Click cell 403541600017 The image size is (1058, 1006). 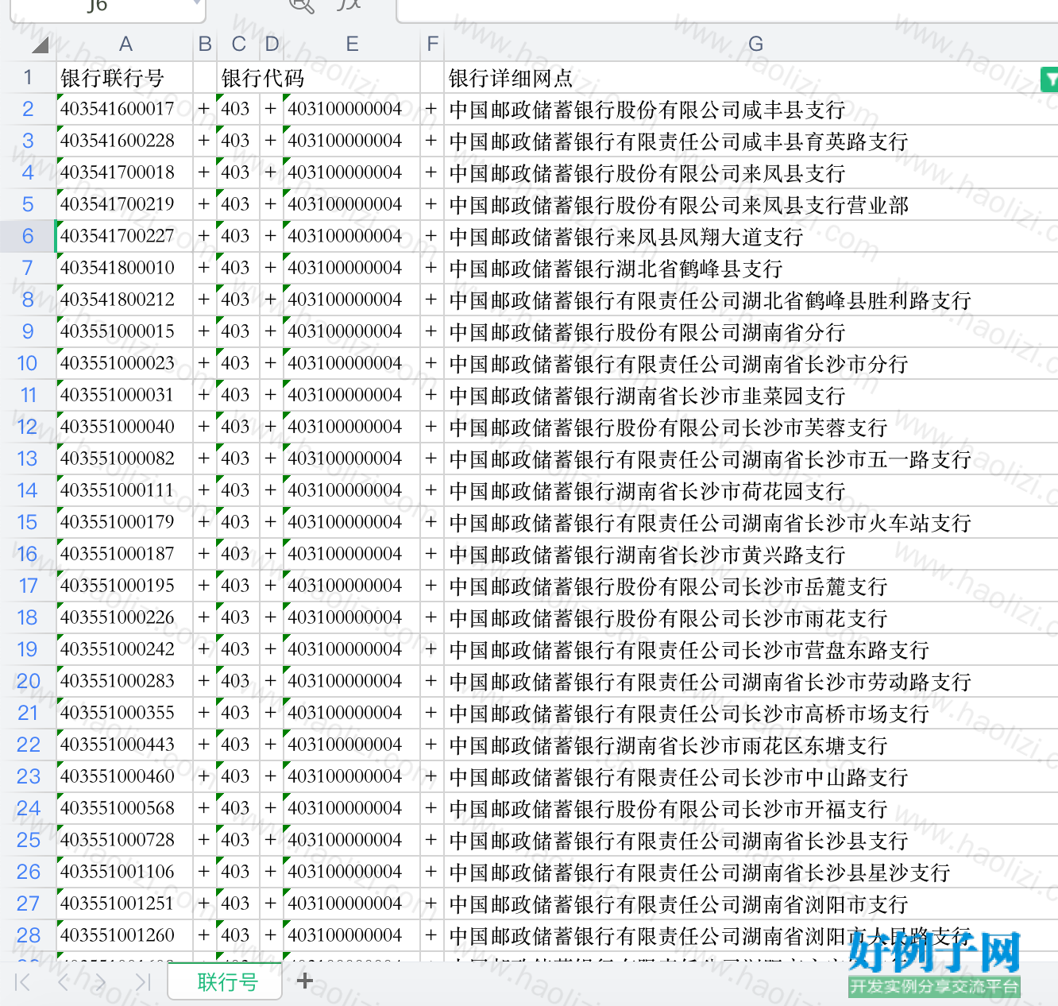125,109
